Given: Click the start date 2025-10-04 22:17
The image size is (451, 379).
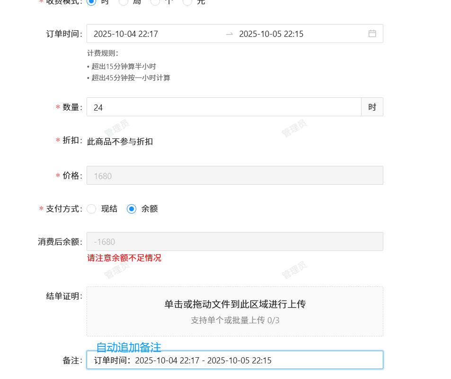Looking at the screenshot, I should pyautogui.click(x=126, y=34).
